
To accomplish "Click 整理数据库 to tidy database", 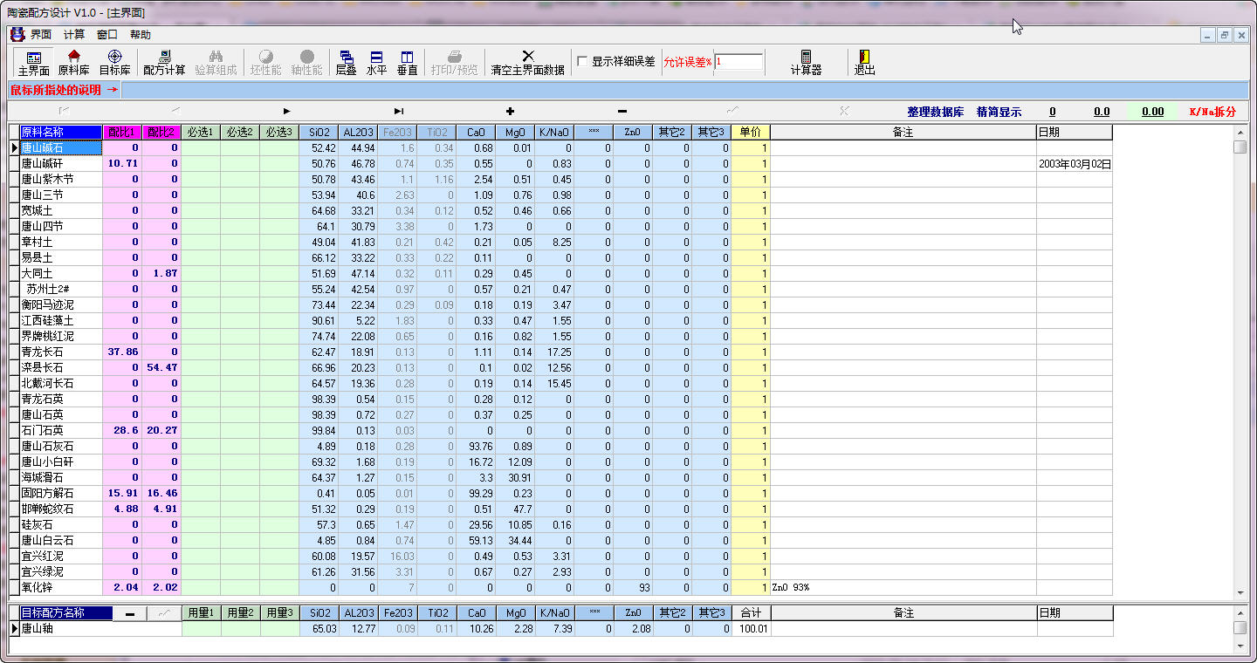I will pos(936,112).
